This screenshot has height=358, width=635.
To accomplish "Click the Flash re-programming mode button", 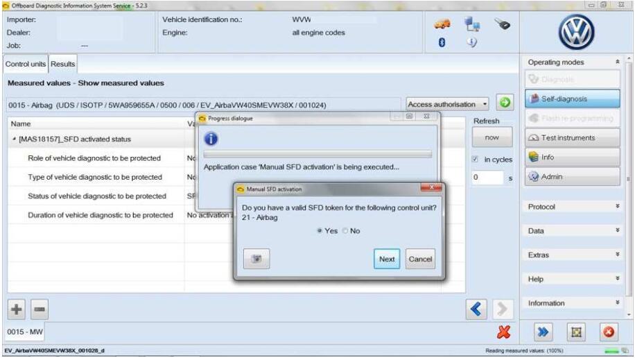I will pos(572,118).
